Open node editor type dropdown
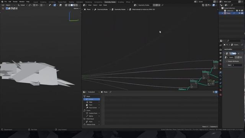This screenshot has height=138, width=245. 85,5
